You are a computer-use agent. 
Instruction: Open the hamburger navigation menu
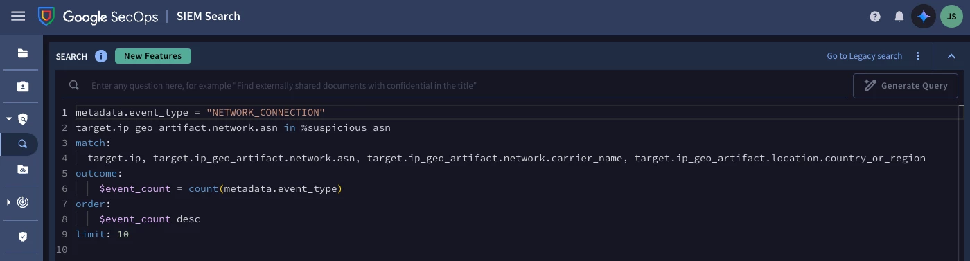pos(18,16)
